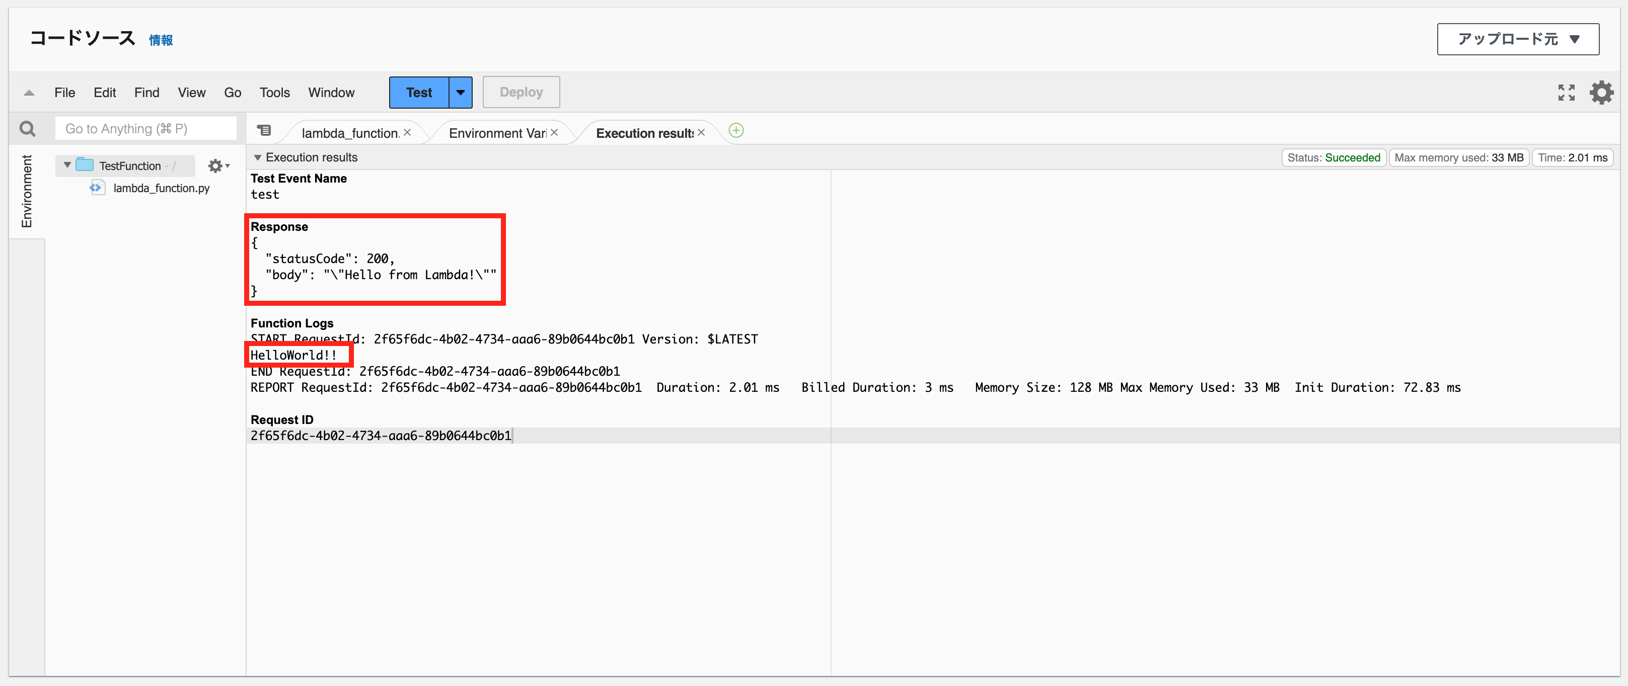
Task: Open the Tools menu
Action: point(274,93)
